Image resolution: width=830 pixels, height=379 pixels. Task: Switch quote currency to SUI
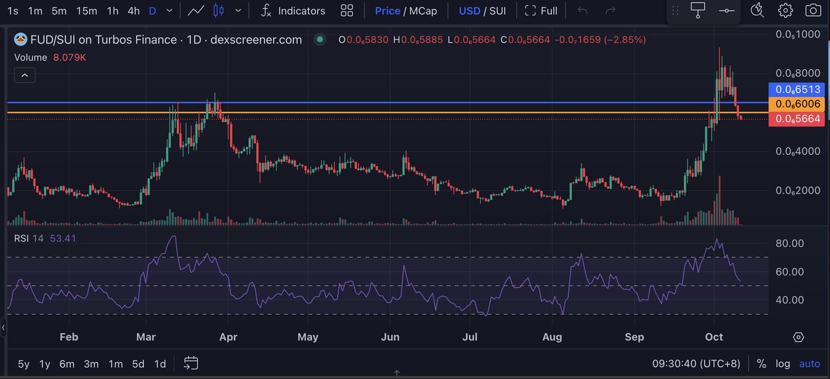tap(497, 10)
